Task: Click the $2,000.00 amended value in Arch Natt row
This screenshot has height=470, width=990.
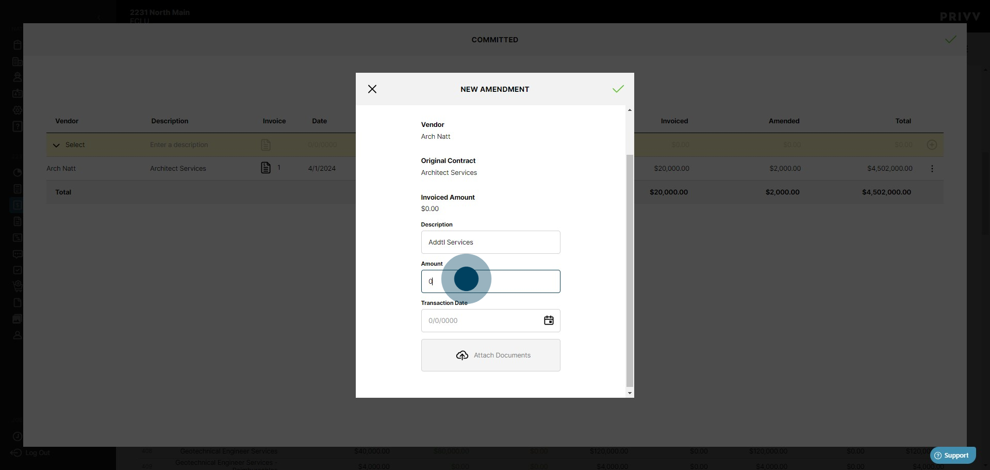Action: (785, 169)
